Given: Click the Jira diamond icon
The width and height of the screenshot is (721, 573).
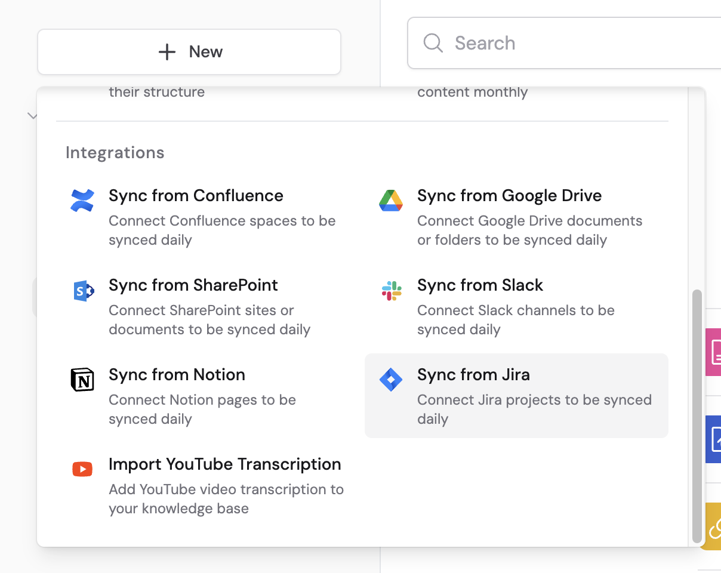Looking at the screenshot, I should [x=391, y=380].
